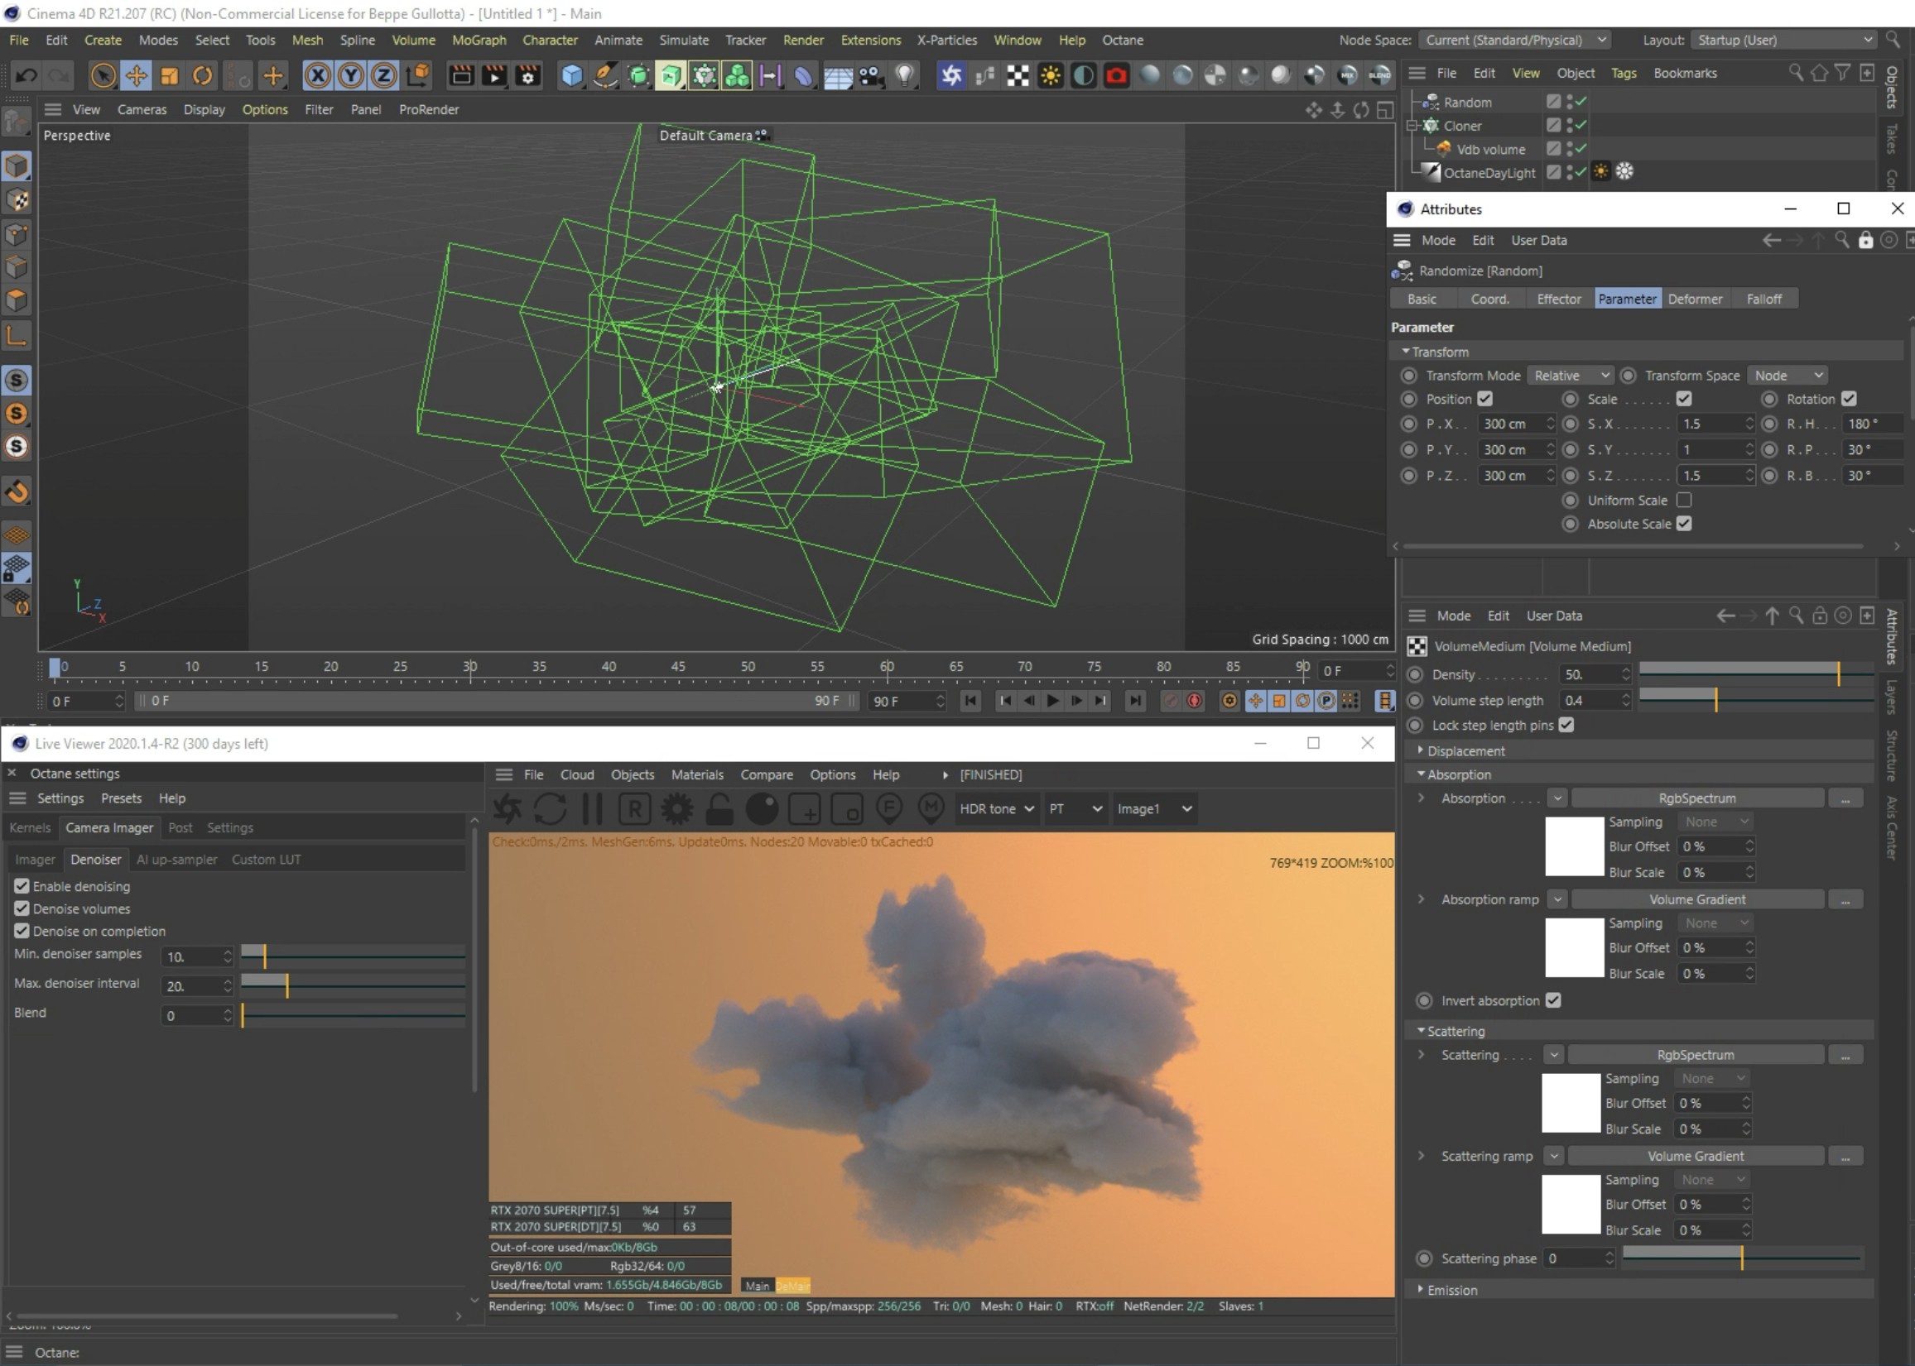Open Octane settings gear in Live Viewer
This screenshot has width=1915, height=1366.
point(676,808)
